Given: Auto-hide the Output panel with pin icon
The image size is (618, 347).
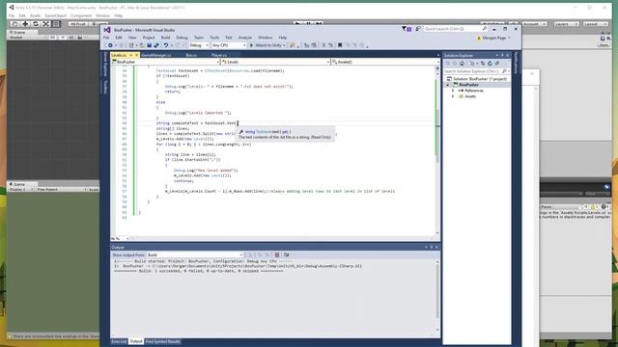Looking at the screenshot, I should tap(432, 248).
